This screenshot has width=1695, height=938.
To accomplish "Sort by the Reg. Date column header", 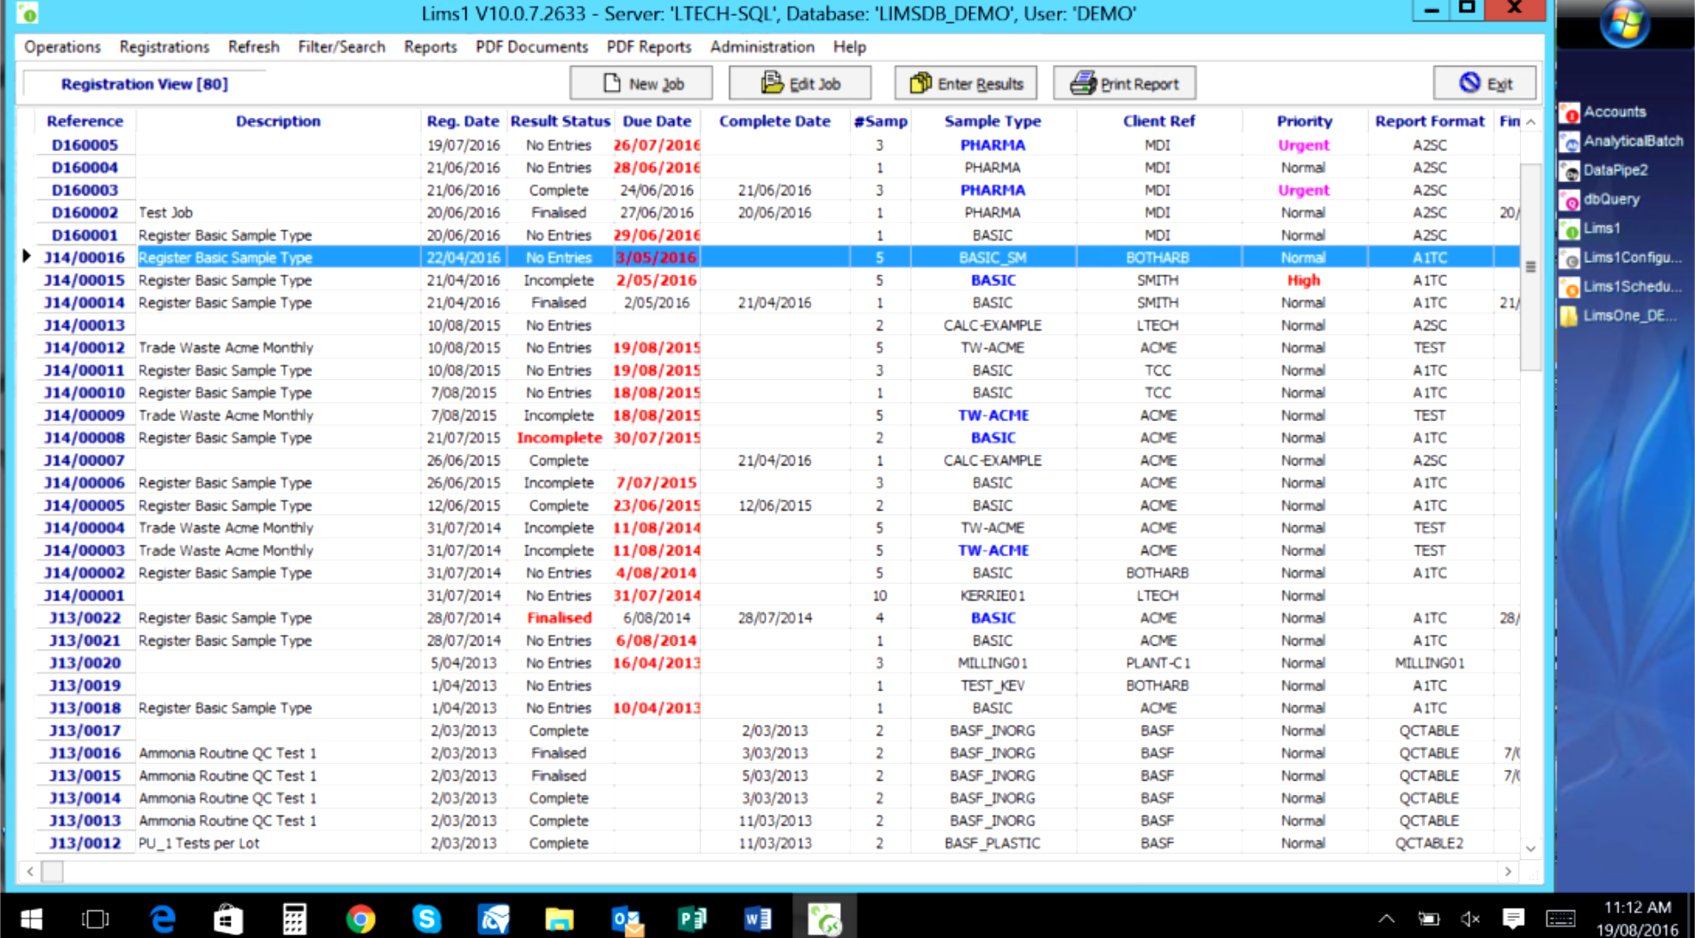I will pos(463,121).
